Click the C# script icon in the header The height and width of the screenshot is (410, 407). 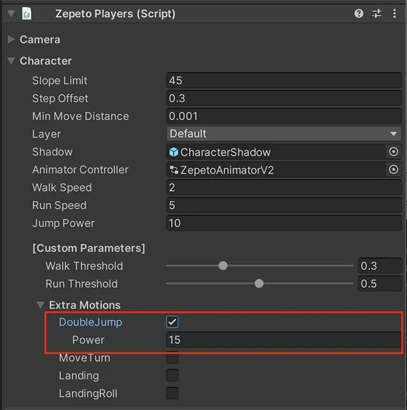pos(27,13)
